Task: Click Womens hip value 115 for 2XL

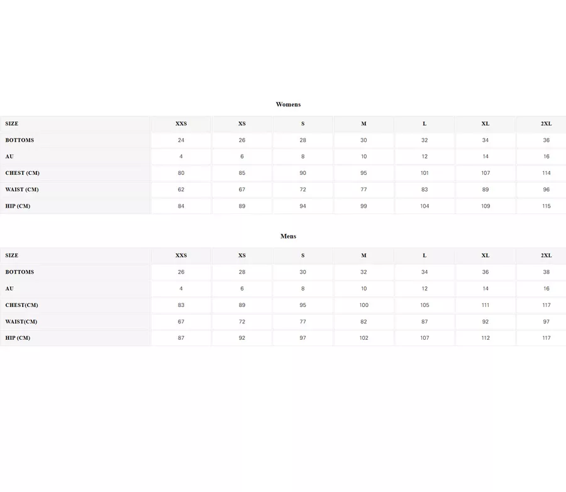Action: tap(546, 206)
